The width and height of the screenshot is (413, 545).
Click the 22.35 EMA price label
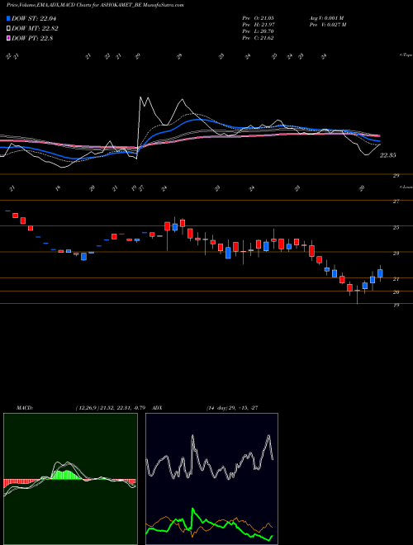tap(387, 155)
